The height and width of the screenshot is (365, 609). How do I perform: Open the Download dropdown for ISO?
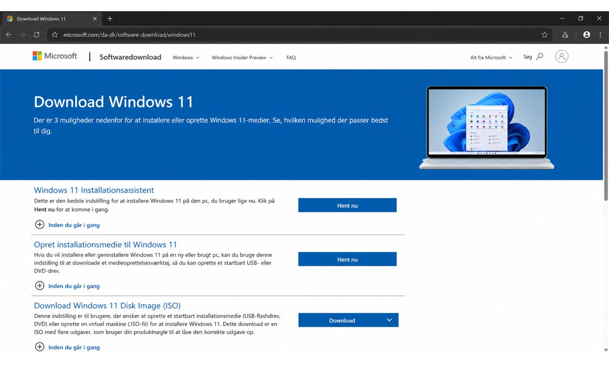348,320
